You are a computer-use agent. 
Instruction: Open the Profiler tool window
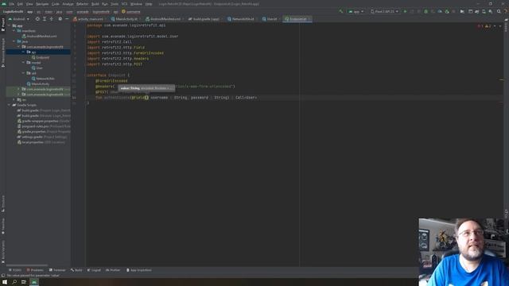point(113,270)
